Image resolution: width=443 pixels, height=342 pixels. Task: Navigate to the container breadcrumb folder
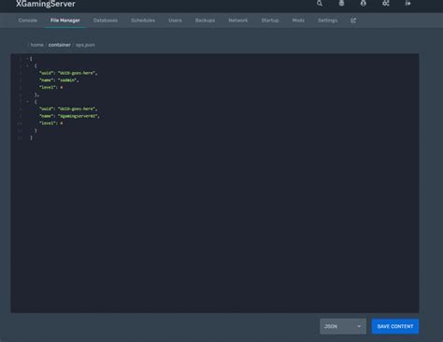click(59, 45)
